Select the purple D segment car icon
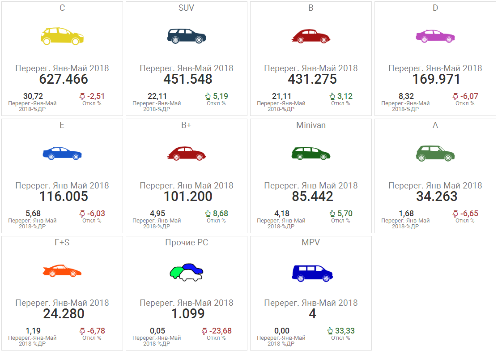The image size is (502, 355). point(435,36)
